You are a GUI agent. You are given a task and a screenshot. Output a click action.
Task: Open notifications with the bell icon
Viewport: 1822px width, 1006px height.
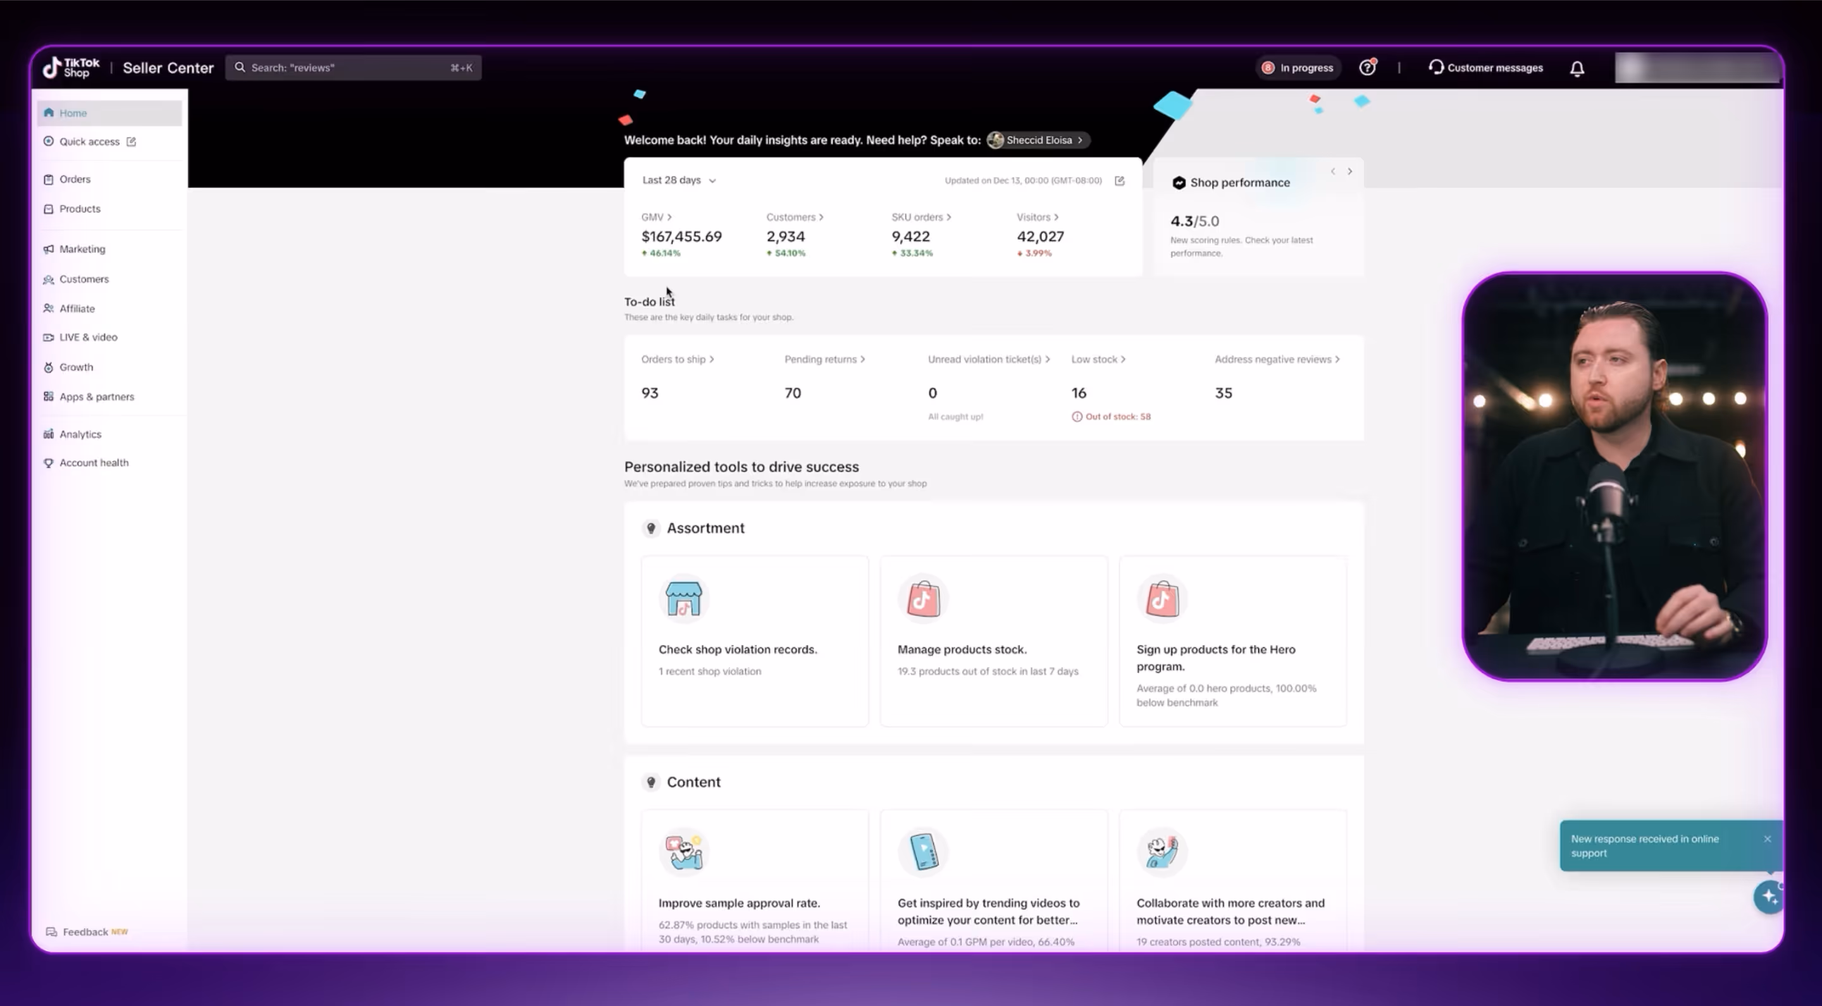(x=1577, y=67)
